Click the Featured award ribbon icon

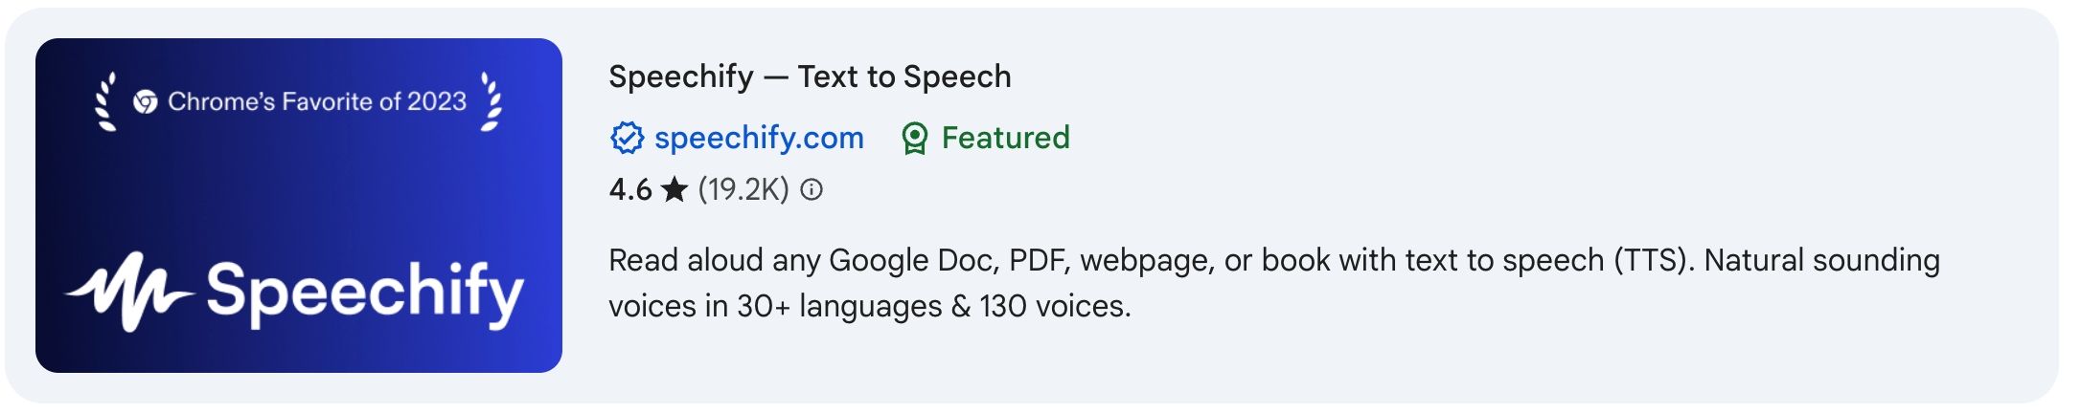(x=914, y=139)
